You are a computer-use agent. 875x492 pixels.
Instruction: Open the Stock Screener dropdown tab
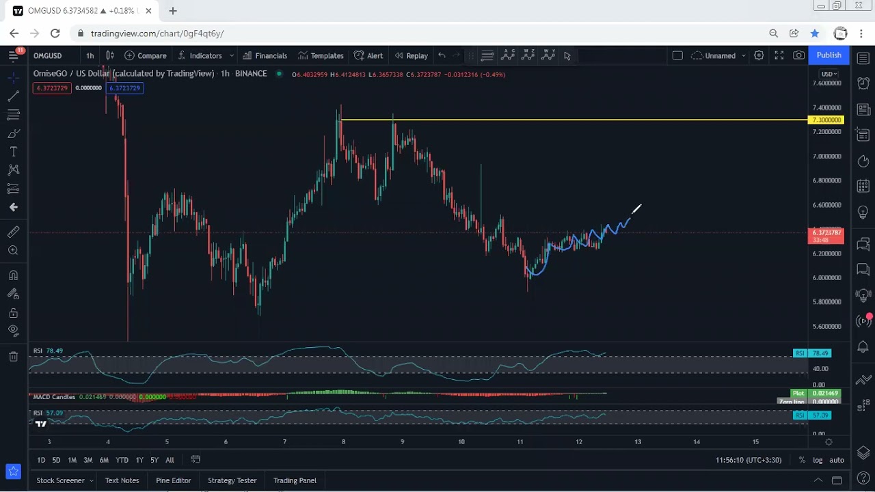coord(65,480)
